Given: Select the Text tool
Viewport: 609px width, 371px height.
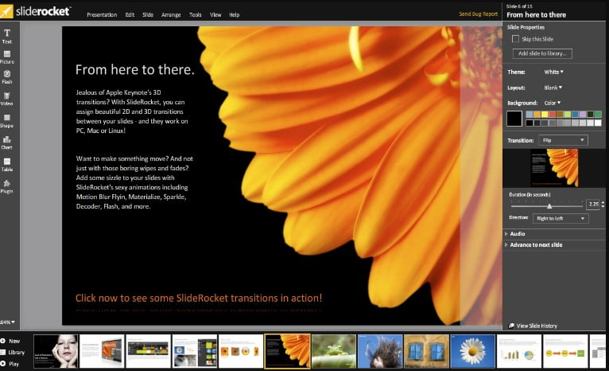Looking at the screenshot, I should click(x=7, y=34).
